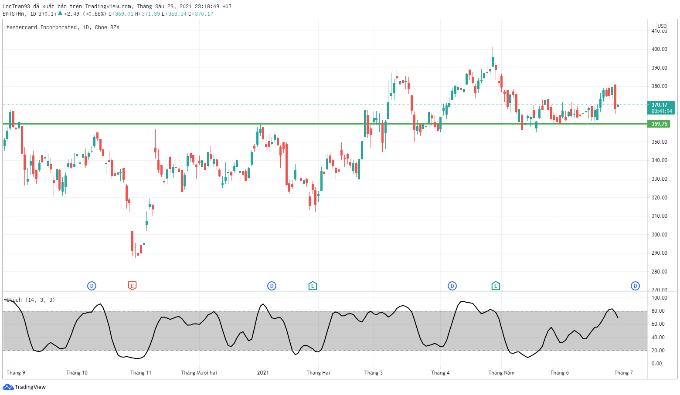
Task: Click the +2.49 (+0.68%) change value
Action: (85, 14)
